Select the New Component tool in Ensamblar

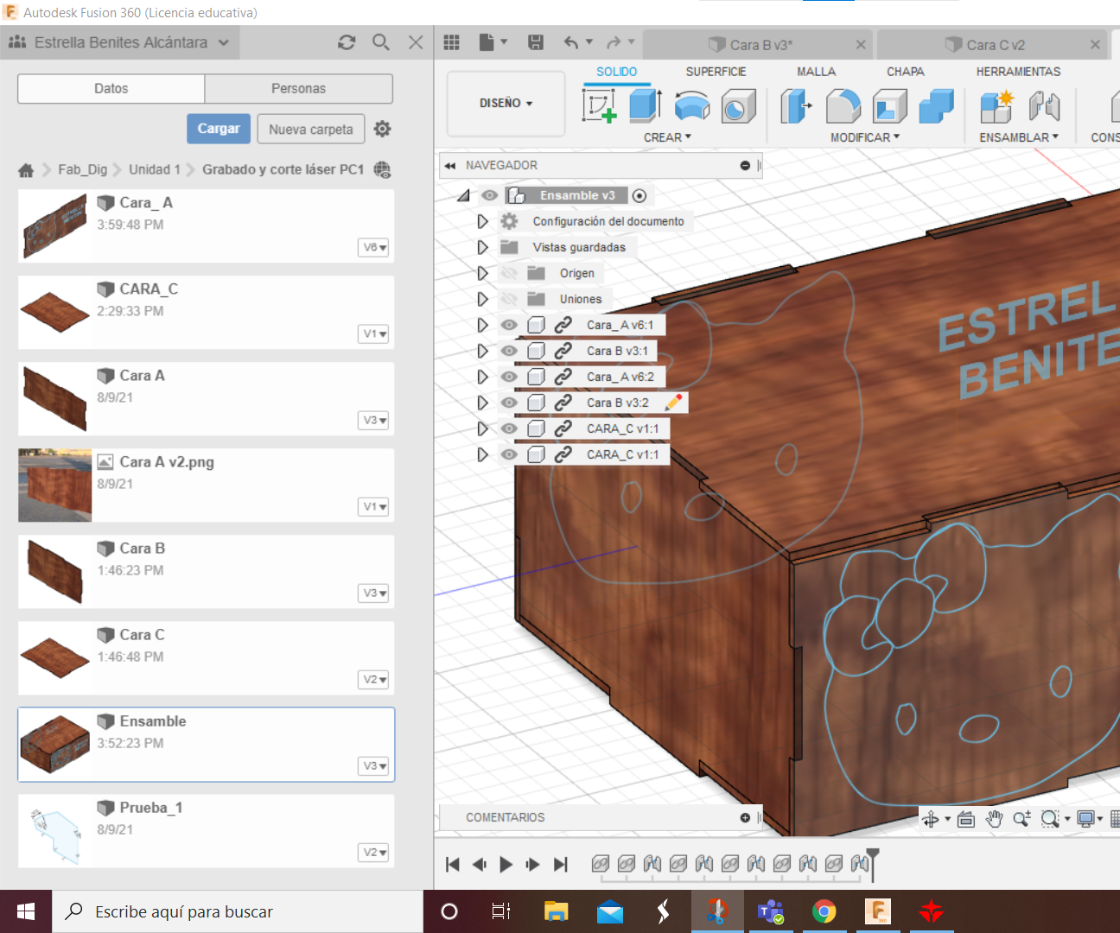click(996, 105)
